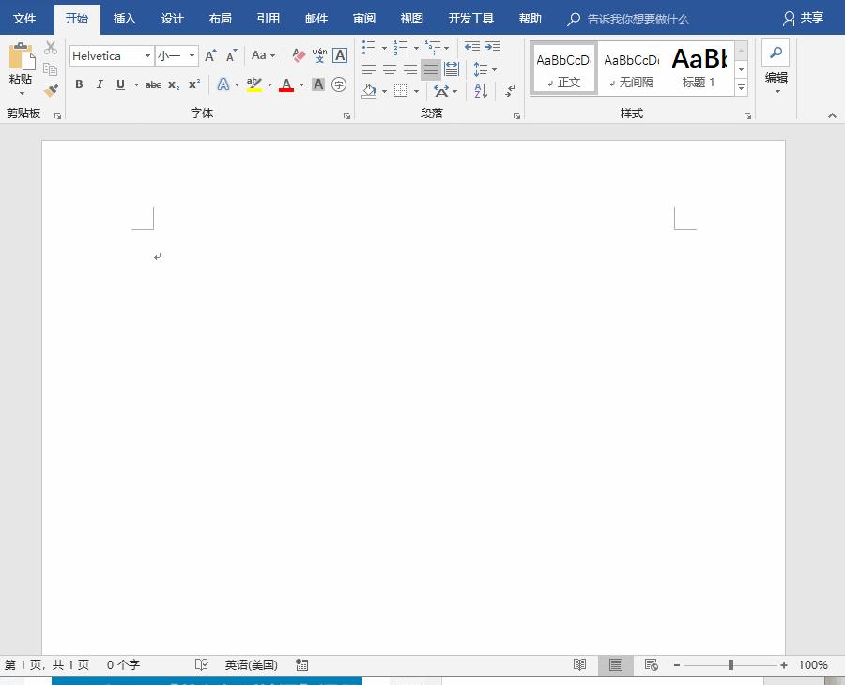Screen dimensions: 845x685
Task: Center align the paragraph text
Action: (390, 69)
